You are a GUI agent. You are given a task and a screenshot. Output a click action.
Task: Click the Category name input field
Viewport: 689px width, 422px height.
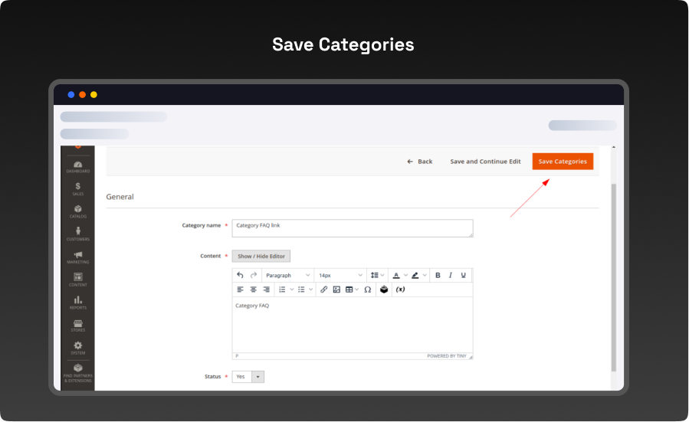[x=352, y=228]
